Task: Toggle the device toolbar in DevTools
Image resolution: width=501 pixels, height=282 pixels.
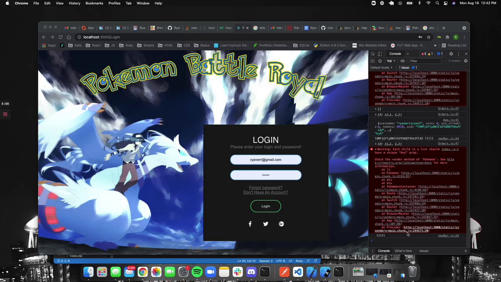Action: click(x=380, y=54)
